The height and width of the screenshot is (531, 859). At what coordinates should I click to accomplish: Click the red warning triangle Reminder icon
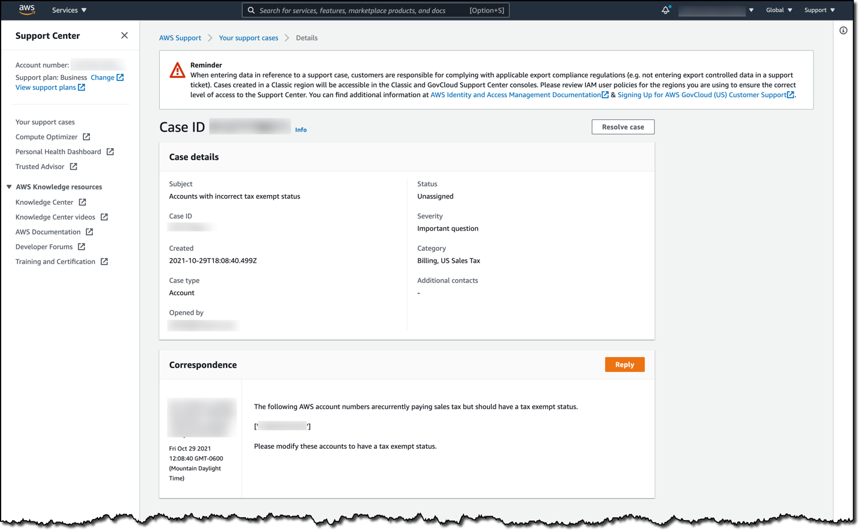(x=177, y=70)
